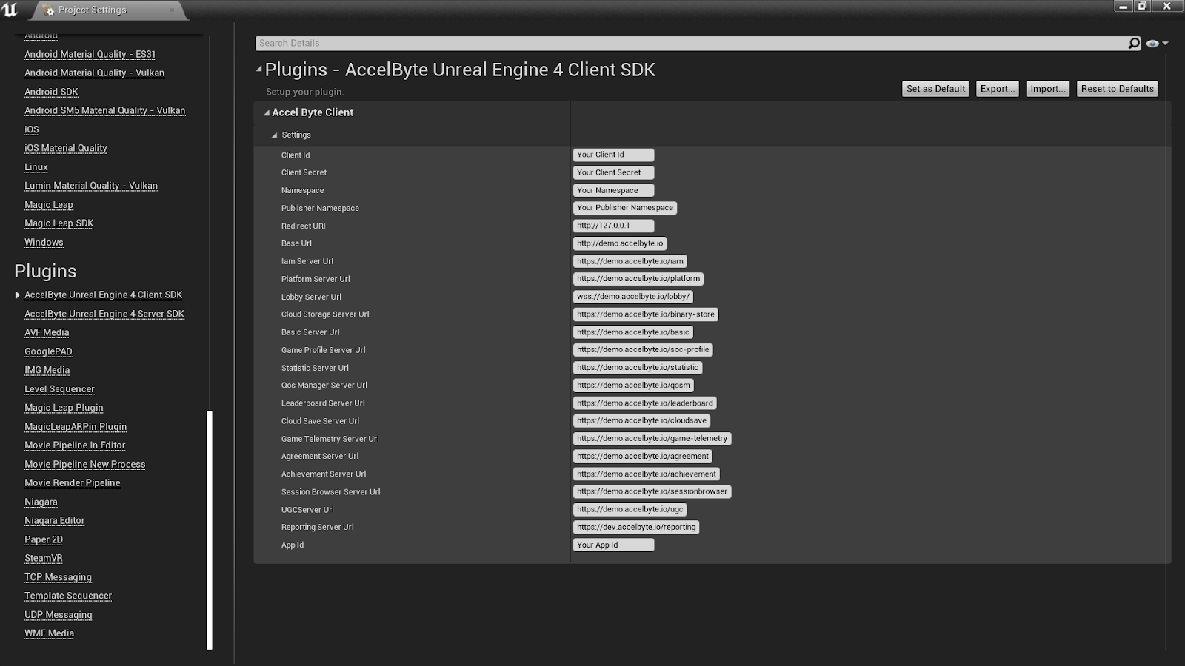Image resolution: width=1185 pixels, height=666 pixels.
Task: Open Android Material Quality - ES31 settings
Action: [90, 55]
